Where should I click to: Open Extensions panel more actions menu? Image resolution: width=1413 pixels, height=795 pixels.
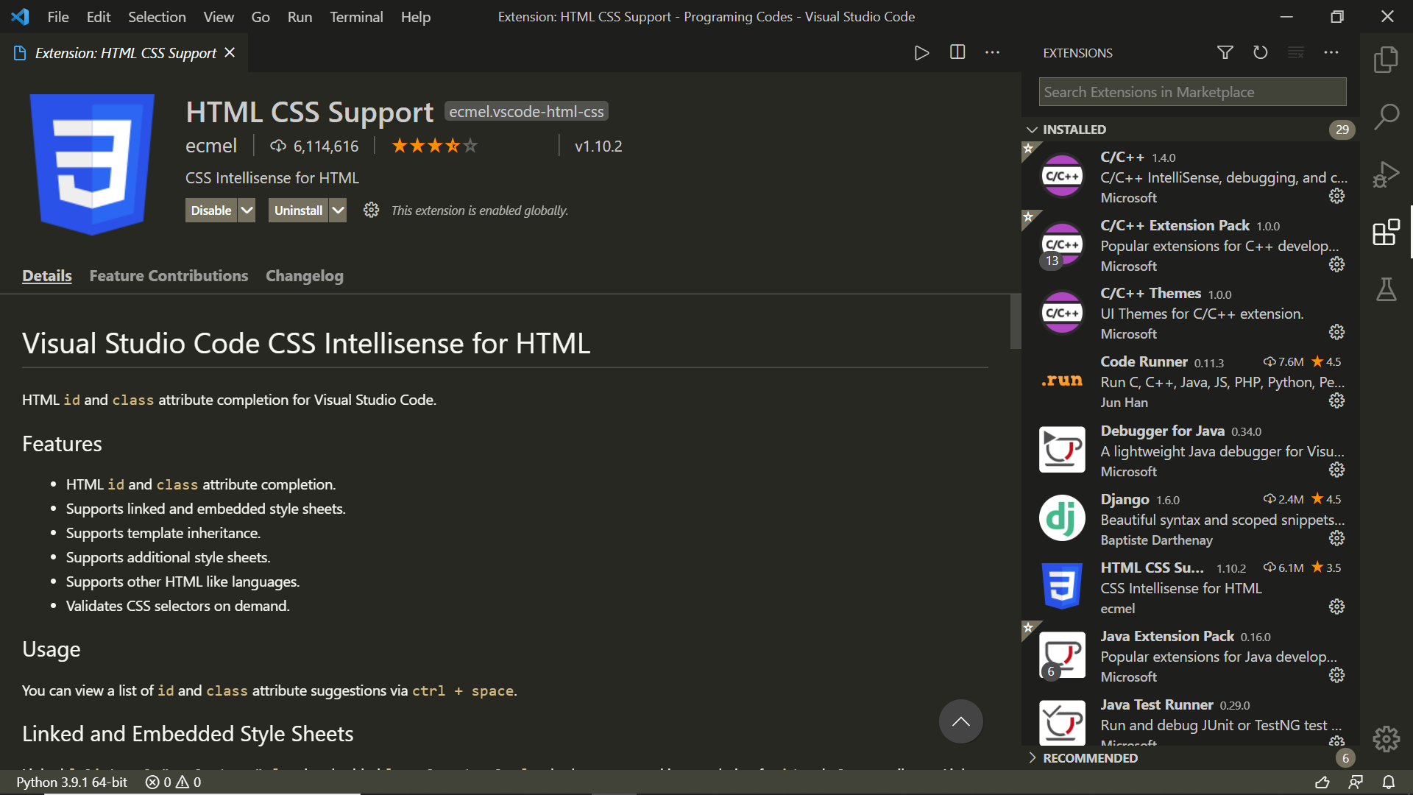tap(1331, 52)
